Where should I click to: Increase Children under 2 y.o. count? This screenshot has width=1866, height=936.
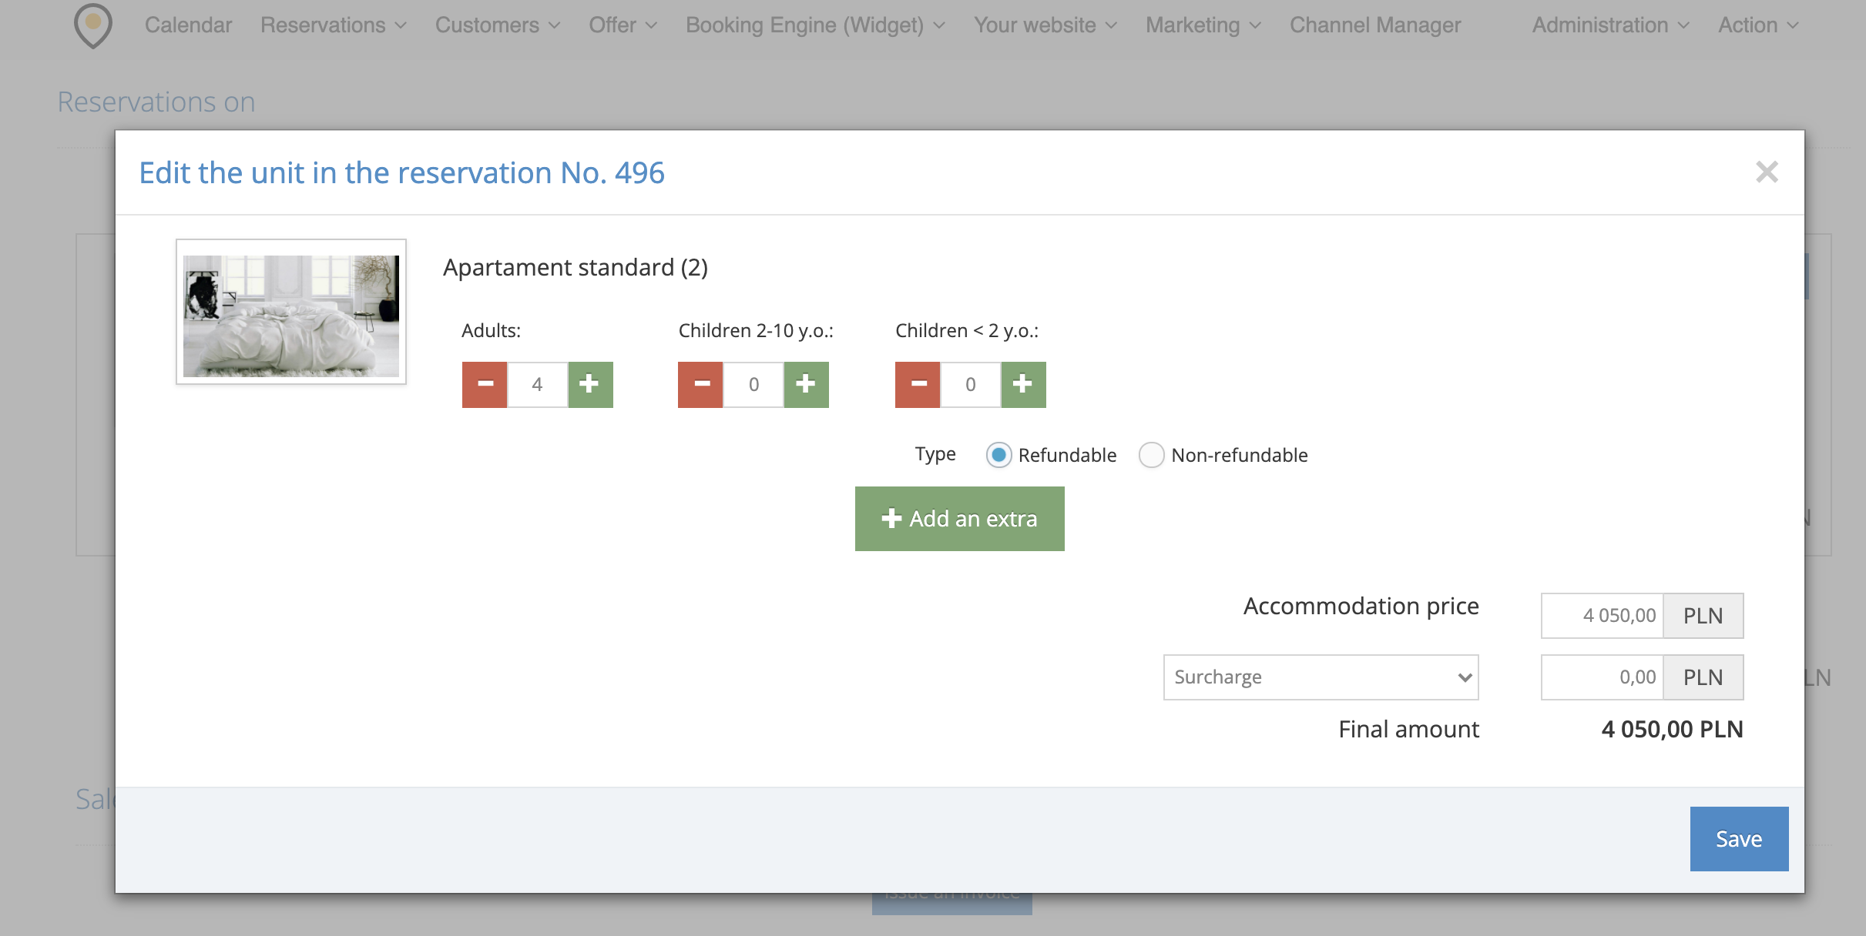tap(1023, 384)
